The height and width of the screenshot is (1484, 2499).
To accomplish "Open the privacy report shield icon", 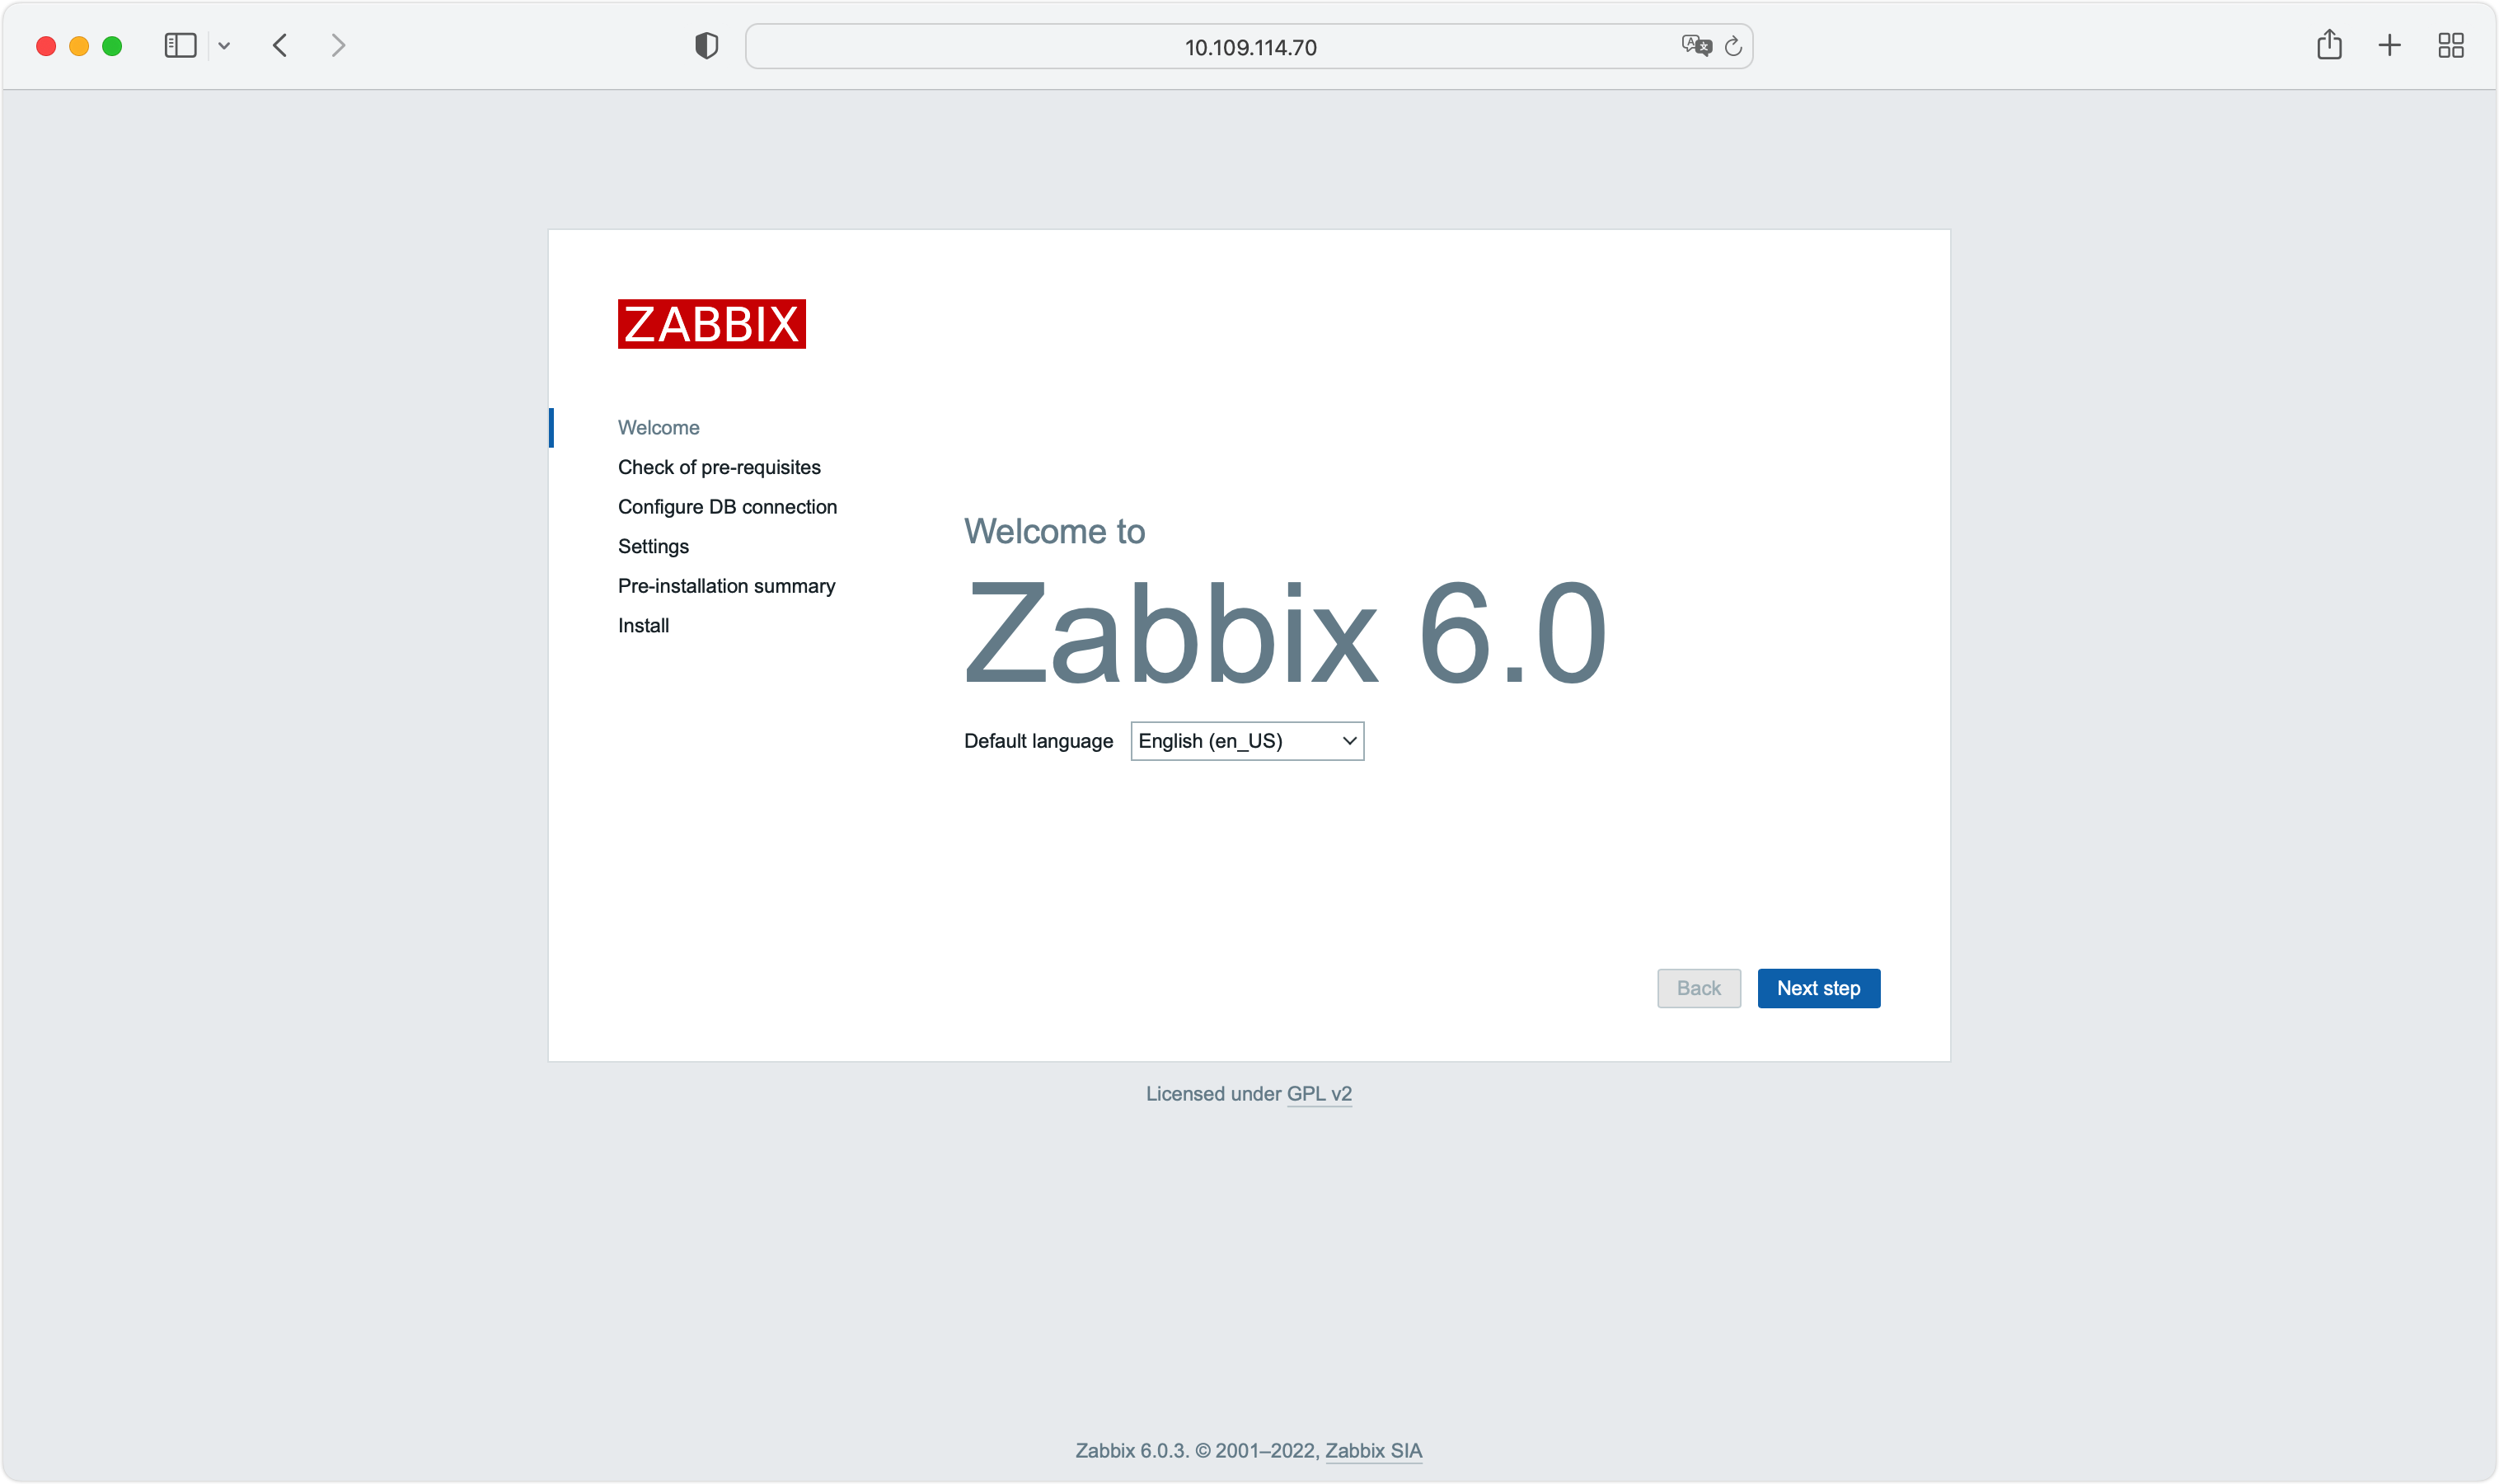I will (x=706, y=46).
